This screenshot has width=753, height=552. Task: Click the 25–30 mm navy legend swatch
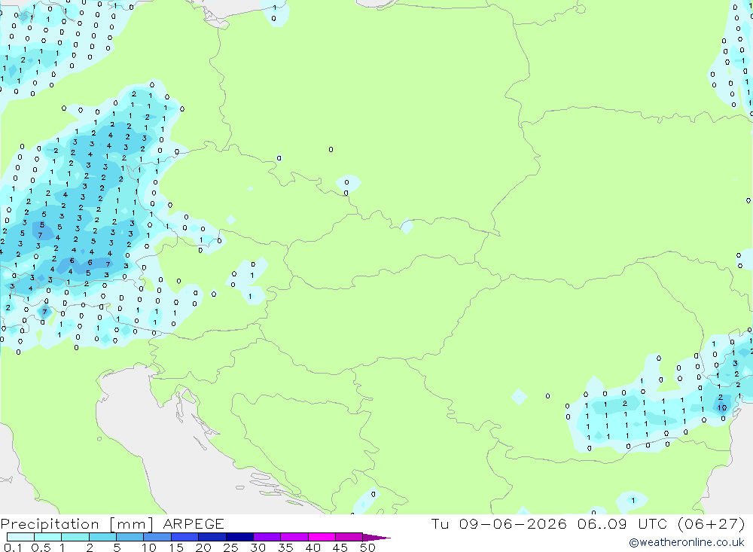tap(239, 537)
